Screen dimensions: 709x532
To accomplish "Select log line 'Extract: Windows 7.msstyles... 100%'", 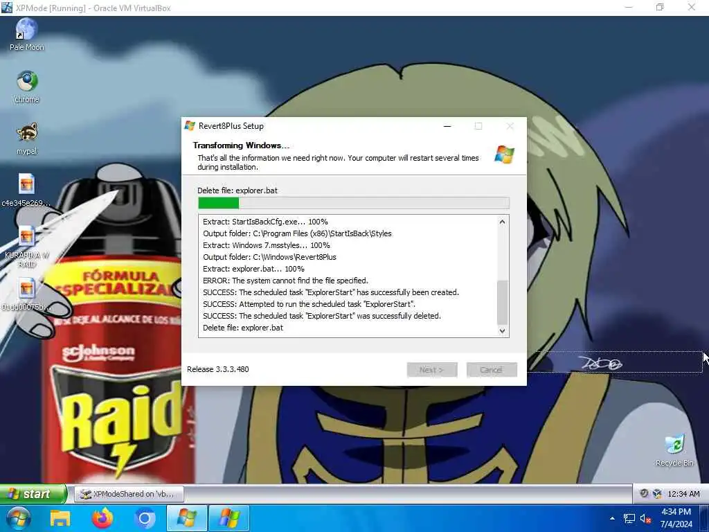I will [x=267, y=245].
